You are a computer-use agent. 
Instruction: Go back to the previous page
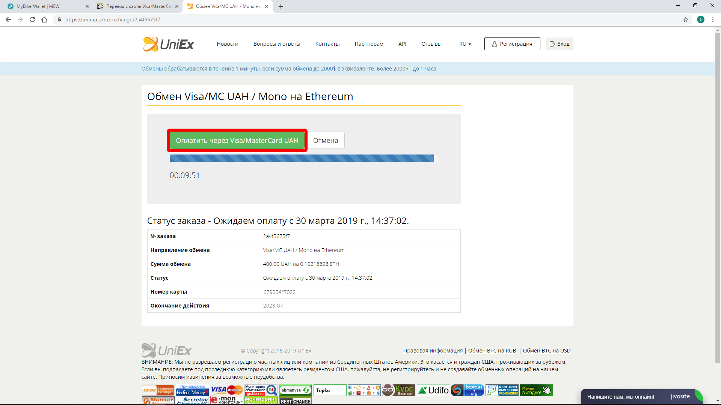pos(8,19)
